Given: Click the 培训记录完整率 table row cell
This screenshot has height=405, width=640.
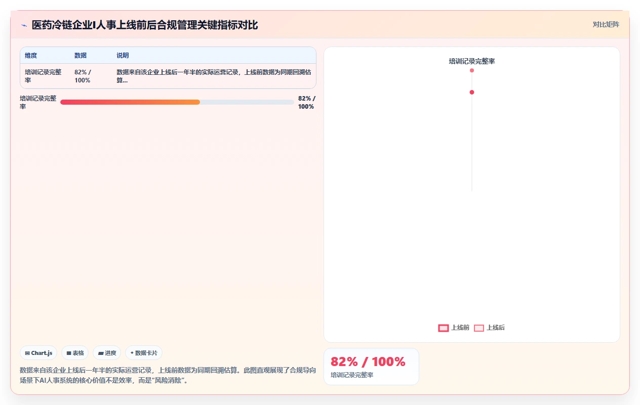Looking at the screenshot, I should [x=44, y=76].
